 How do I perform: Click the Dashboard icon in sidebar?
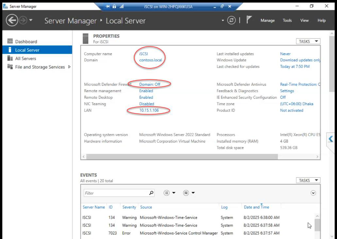[x=10, y=41]
